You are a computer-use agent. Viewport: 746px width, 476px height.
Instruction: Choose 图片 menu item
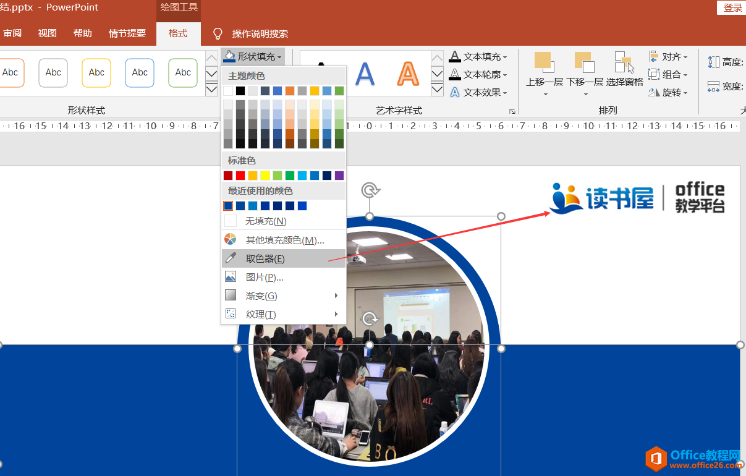click(x=284, y=277)
